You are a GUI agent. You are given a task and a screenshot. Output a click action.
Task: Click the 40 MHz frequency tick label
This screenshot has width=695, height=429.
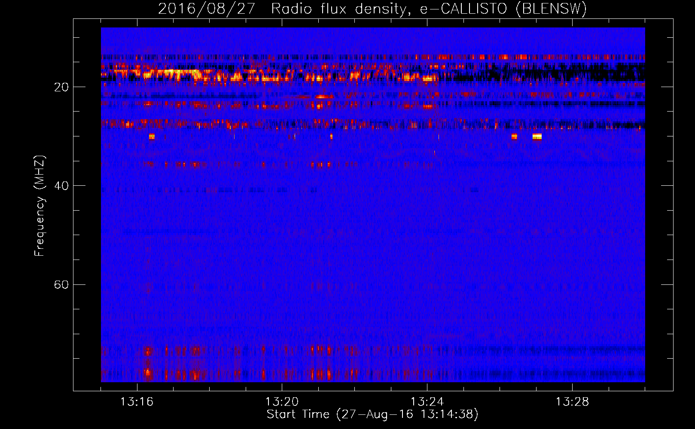point(61,186)
